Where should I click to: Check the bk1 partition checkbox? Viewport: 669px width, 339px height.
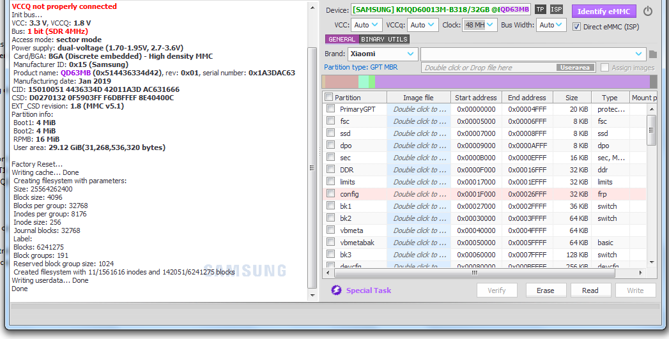[x=330, y=206]
